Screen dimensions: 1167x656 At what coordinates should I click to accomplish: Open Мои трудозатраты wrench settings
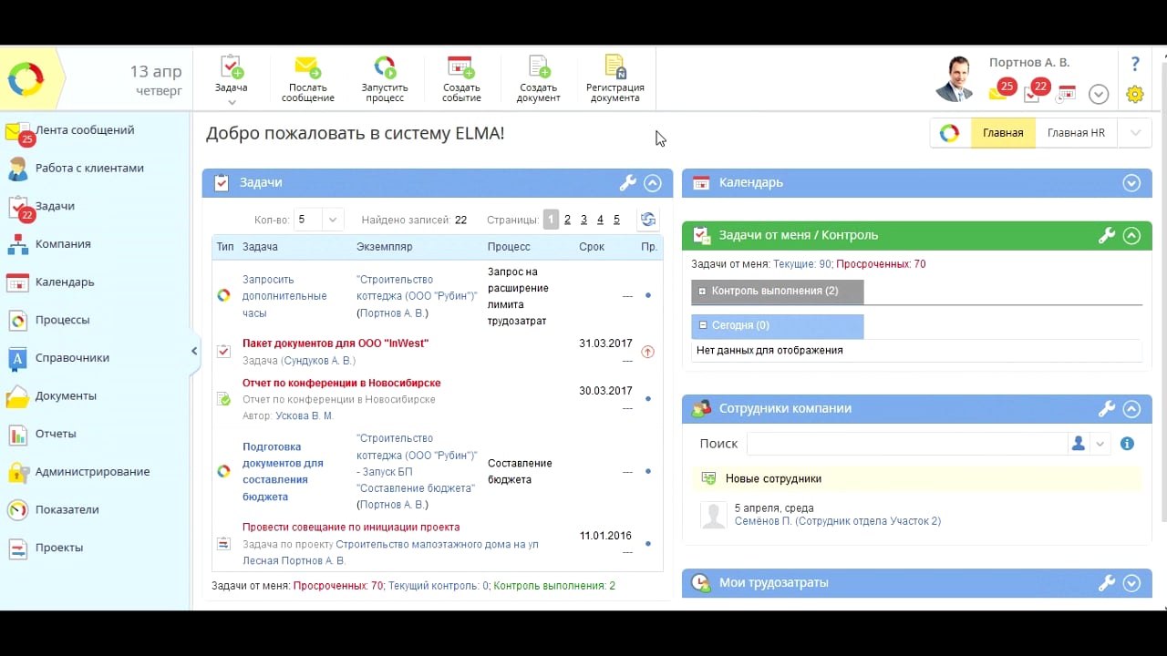point(1107,583)
